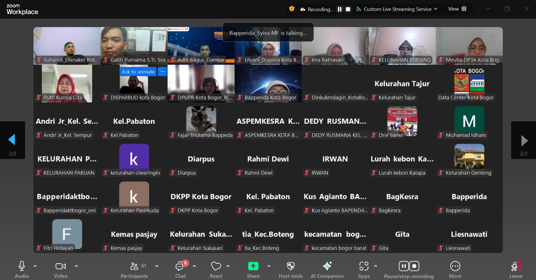Open the View layout menu
This screenshot has width=536, height=280.
pos(457,9)
